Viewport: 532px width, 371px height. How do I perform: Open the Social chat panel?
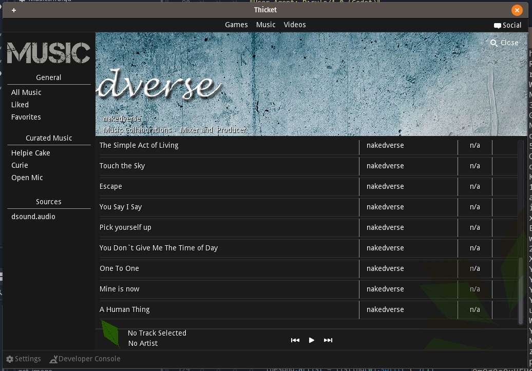(507, 25)
